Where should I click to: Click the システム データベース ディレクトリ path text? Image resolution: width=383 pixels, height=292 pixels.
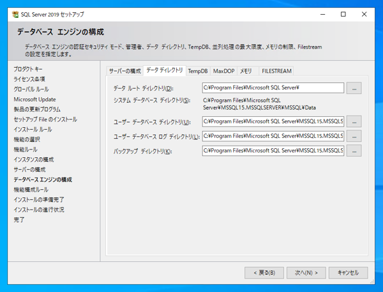click(x=259, y=104)
